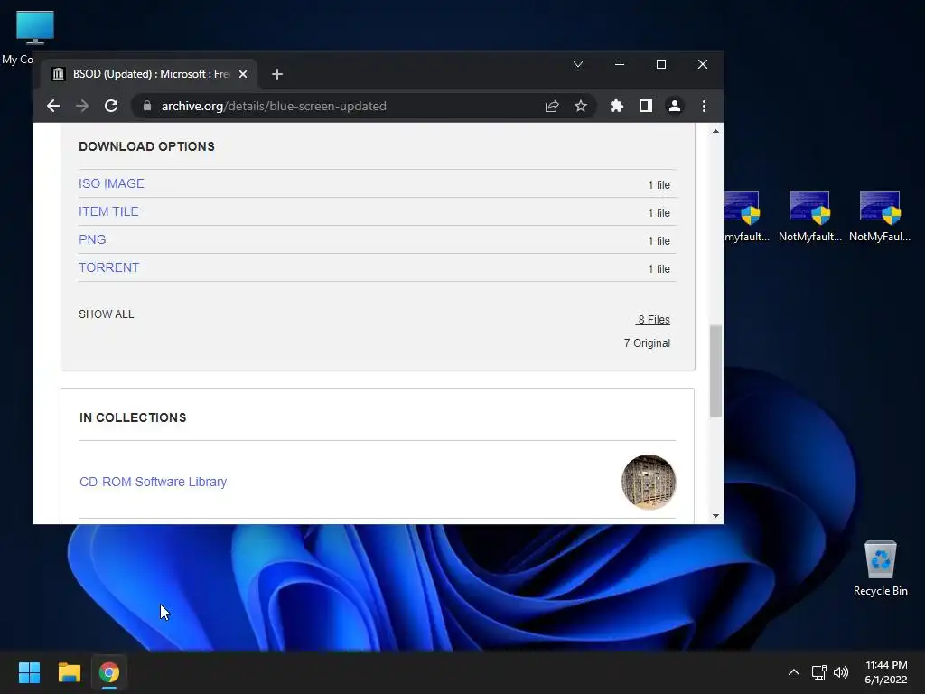Image resolution: width=925 pixels, height=694 pixels.
Task: Close the BSOD (Updated) tab
Action: point(242,74)
